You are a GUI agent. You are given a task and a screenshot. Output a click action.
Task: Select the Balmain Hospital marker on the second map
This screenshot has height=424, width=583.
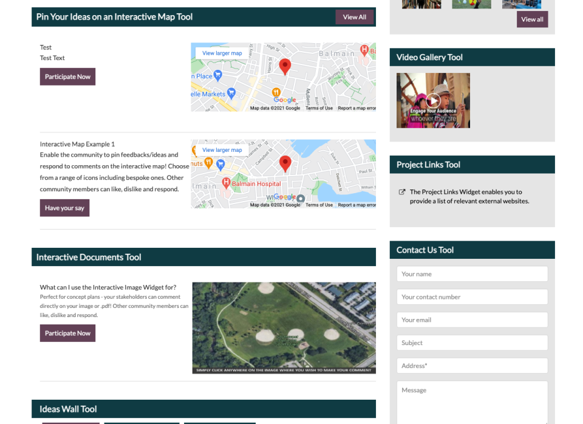[x=227, y=182]
